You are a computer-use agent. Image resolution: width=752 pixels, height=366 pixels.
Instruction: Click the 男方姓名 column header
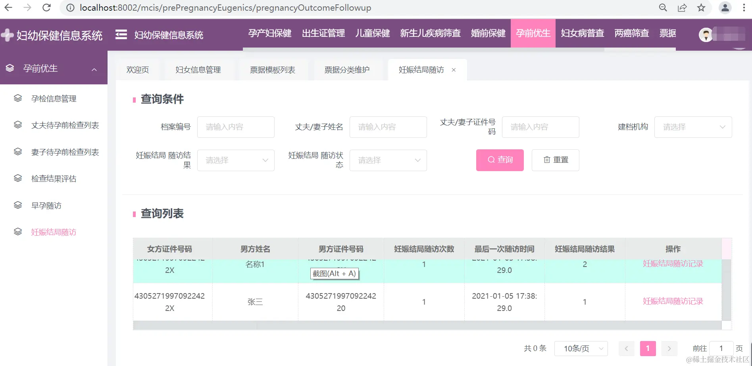click(x=255, y=249)
